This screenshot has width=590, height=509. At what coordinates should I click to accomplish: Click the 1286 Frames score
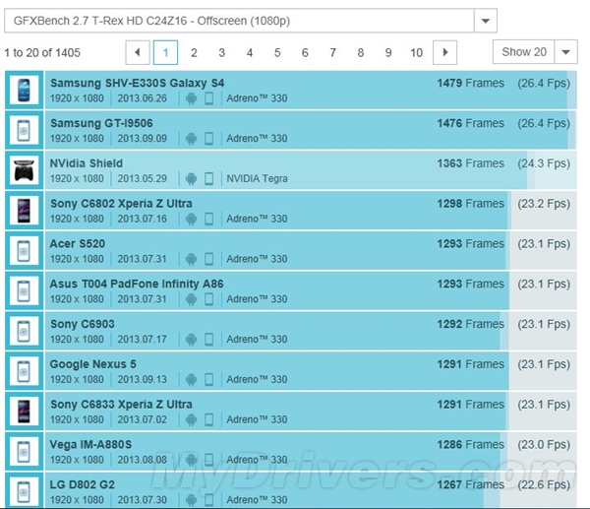tap(470, 445)
